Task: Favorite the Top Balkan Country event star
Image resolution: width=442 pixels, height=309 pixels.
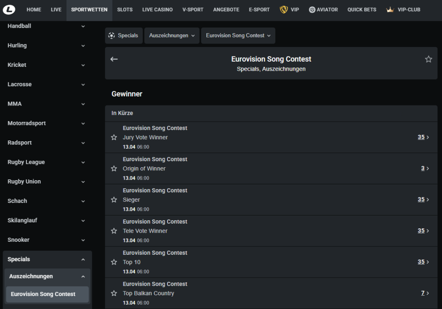Action: click(x=114, y=293)
